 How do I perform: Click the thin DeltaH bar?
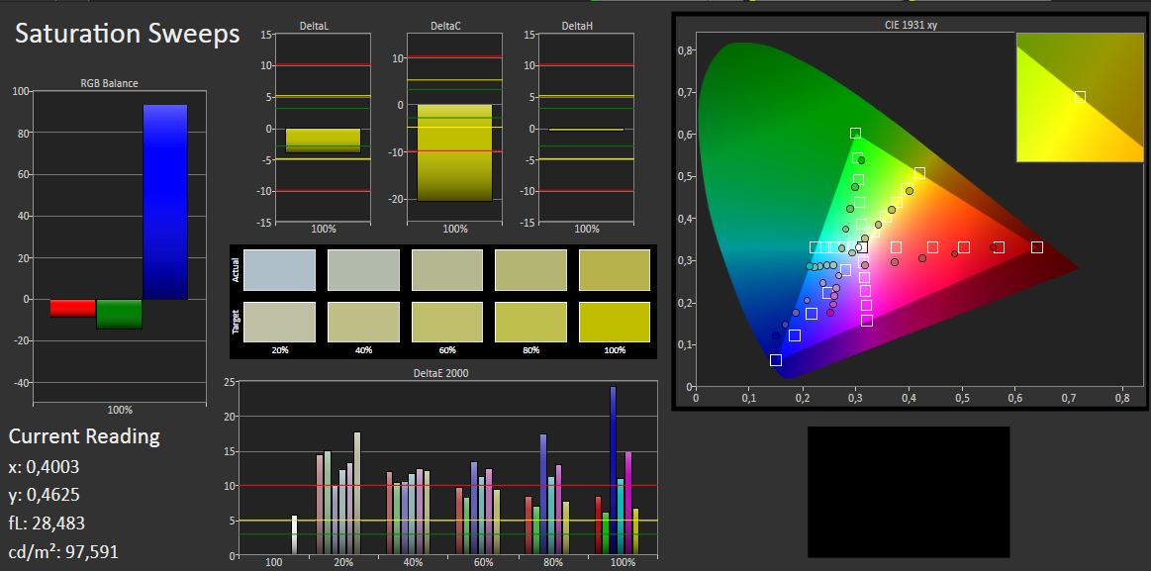tap(587, 130)
